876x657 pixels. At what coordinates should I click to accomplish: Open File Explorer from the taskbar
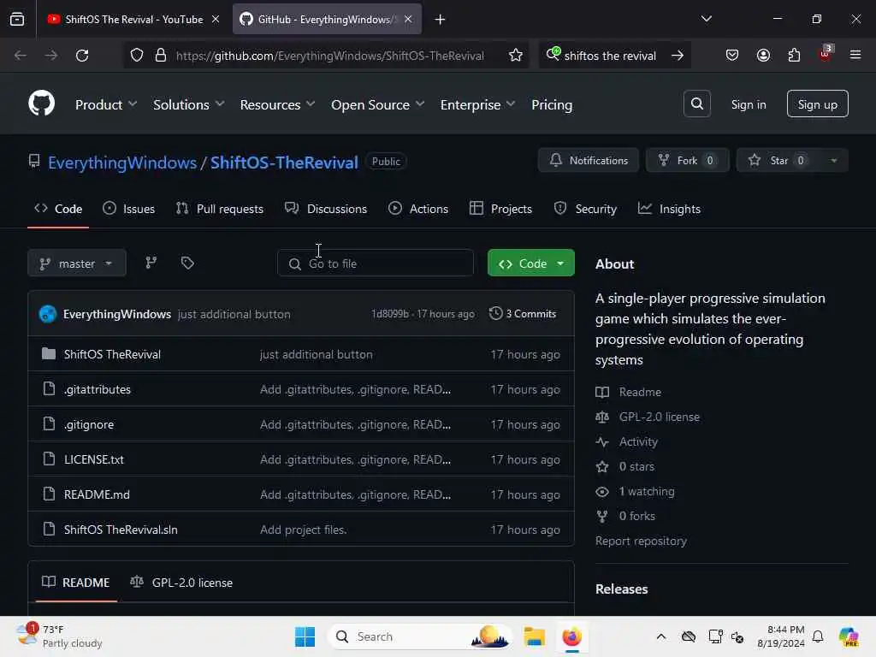534,636
